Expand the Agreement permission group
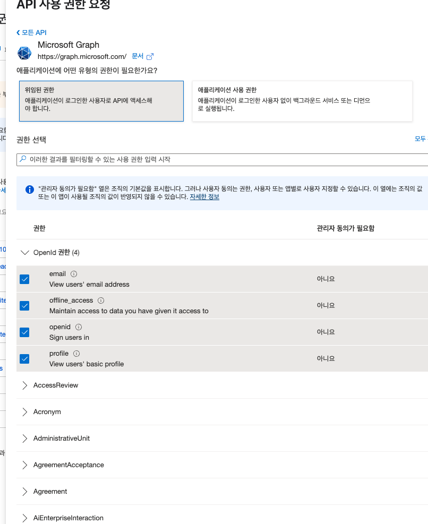The height and width of the screenshot is (524, 428). (x=25, y=491)
